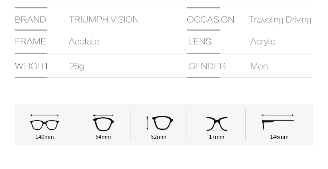Click the Acrylic lens value
The width and height of the screenshot is (328, 169).
point(263,42)
